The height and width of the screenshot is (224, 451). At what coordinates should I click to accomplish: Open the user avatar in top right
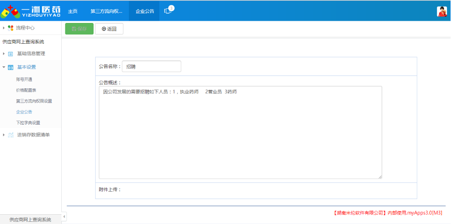point(442,11)
